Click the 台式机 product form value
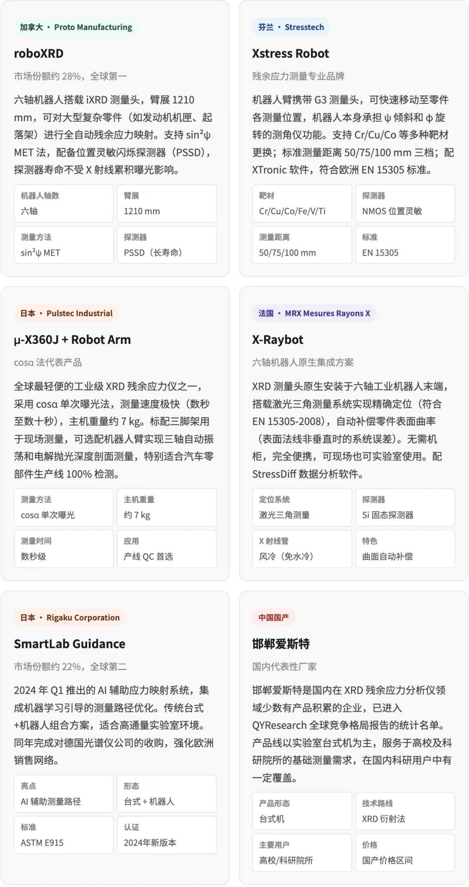469x887 pixels. pyautogui.click(x=272, y=819)
